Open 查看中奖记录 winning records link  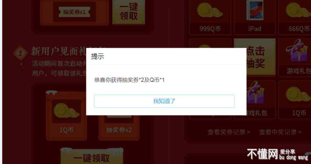point(280,132)
